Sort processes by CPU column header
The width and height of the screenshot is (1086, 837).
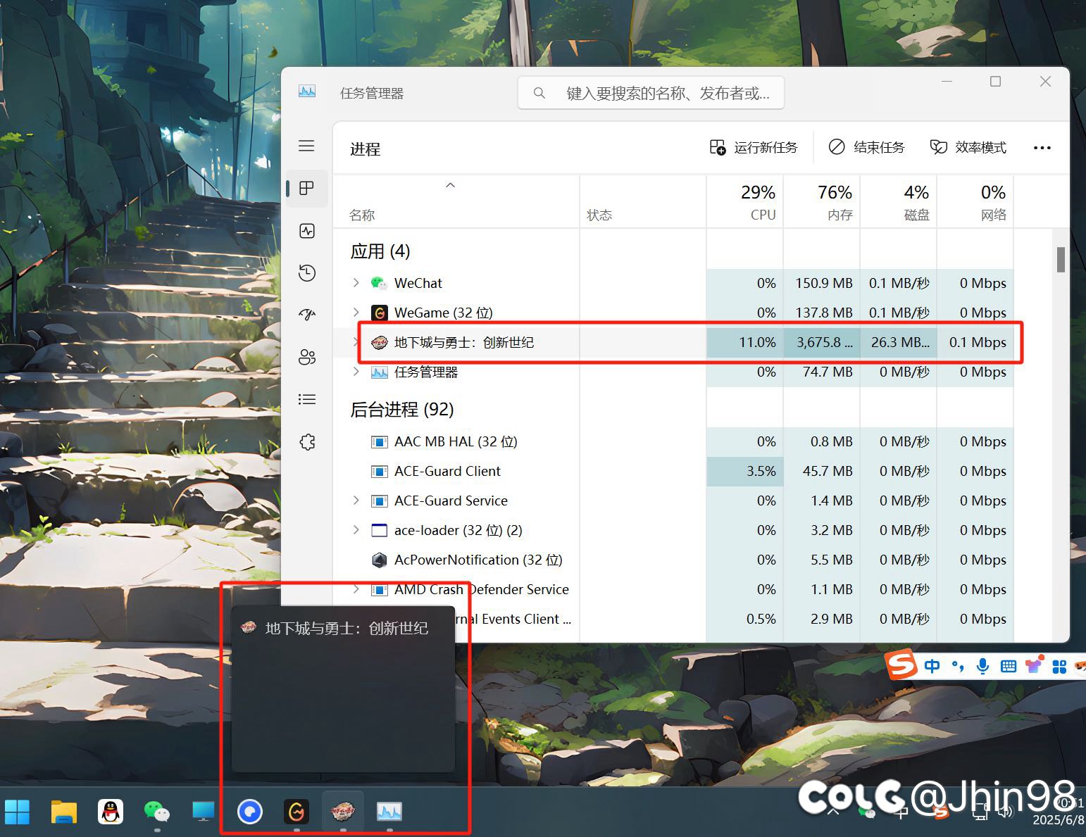(745, 201)
